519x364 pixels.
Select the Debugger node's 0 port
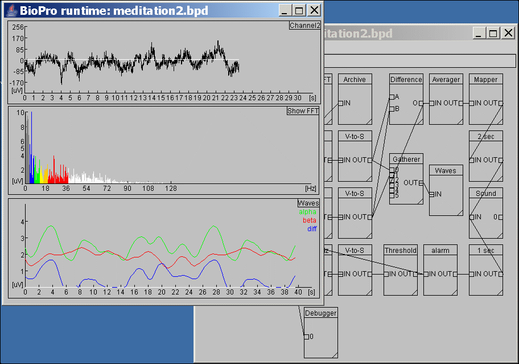click(306, 337)
